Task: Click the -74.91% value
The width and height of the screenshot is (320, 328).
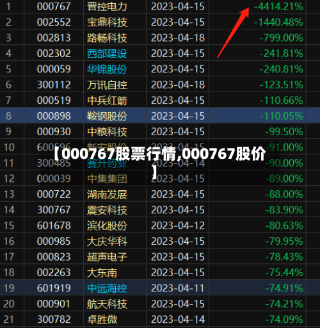Action: pyautogui.click(x=284, y=288)
